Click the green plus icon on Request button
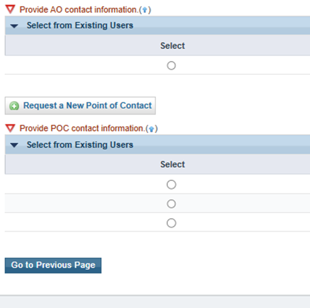The width and height of the screenshot is (310, 308). 14,106
